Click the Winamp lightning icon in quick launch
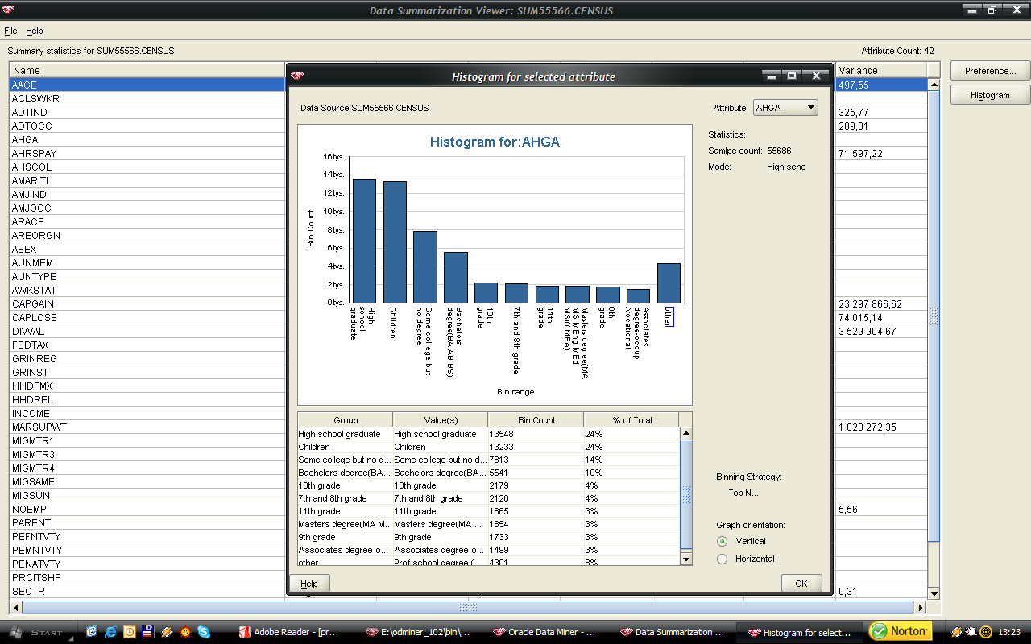The height and width of the screenshot is (644, 1031). [x=167, y=632]
